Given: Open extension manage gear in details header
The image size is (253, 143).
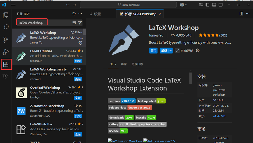Looking at the screenshot, I should tap(198, 50).
